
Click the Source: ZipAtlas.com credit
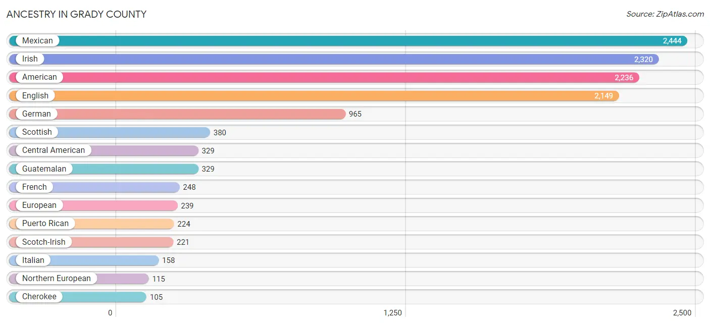click(665, 14)
